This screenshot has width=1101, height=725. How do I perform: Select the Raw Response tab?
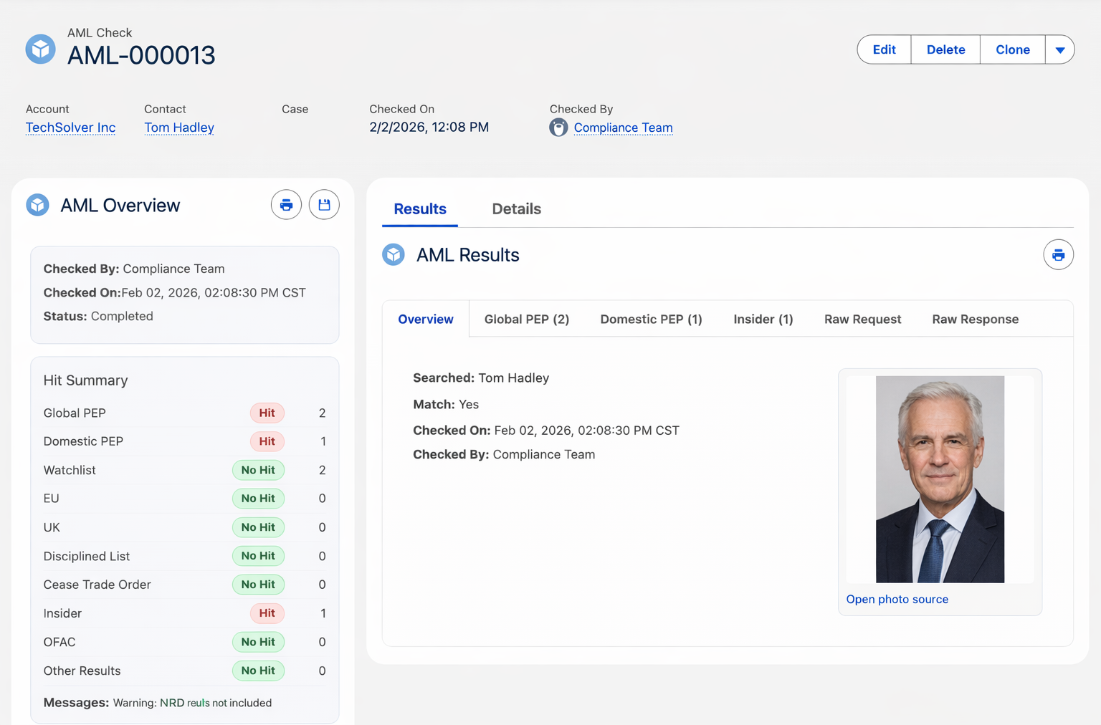[975, 319]
